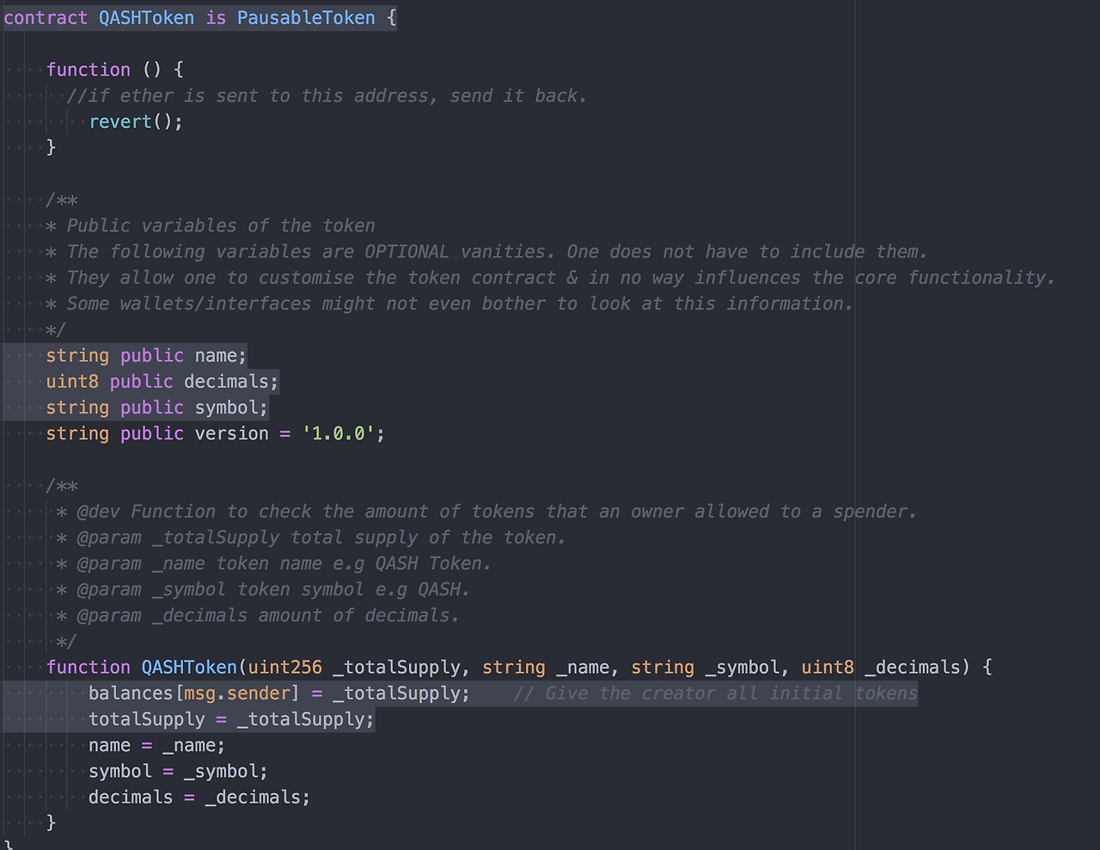
Task: Click the PausableToken parent contract
Action: 306,17
